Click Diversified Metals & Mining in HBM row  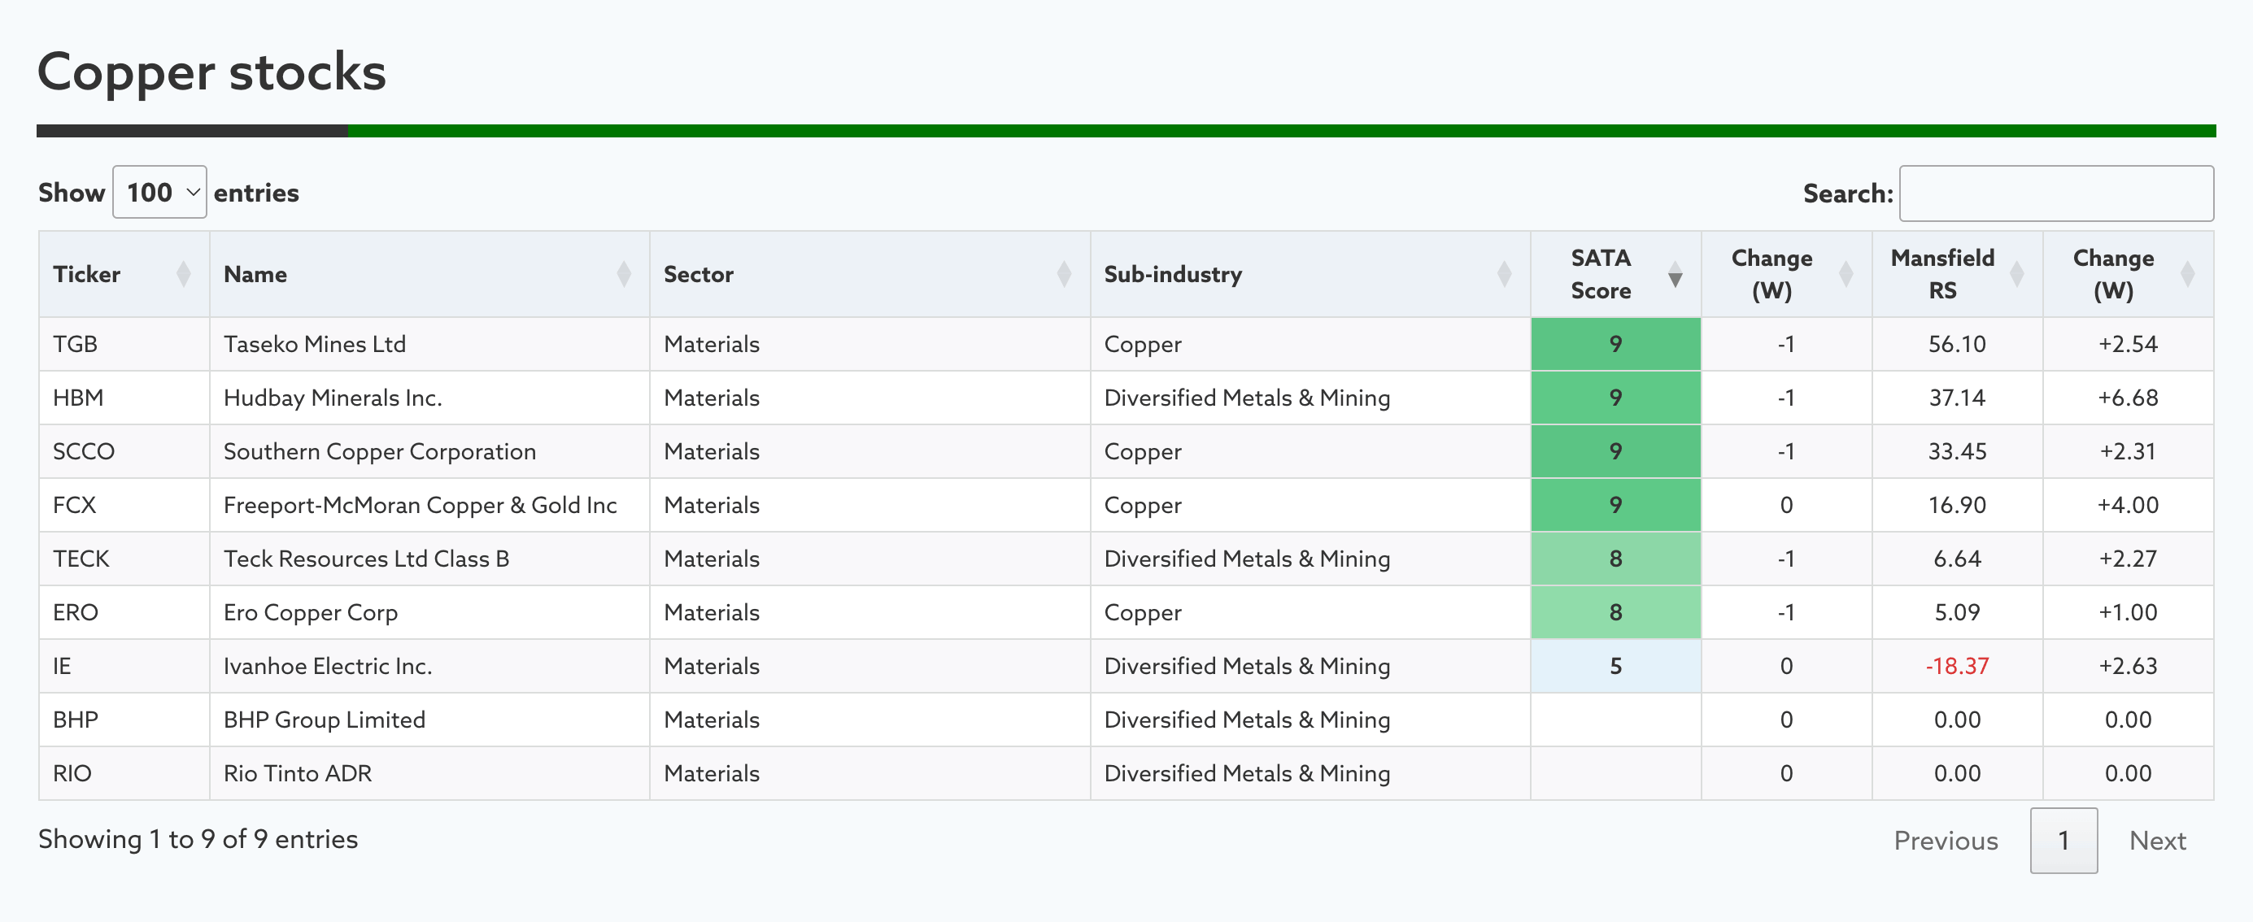(x=1247, y=398)
